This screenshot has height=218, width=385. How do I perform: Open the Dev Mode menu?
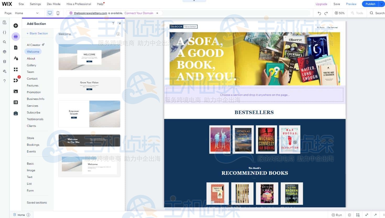pyautogui.click(x=53, y=4)
